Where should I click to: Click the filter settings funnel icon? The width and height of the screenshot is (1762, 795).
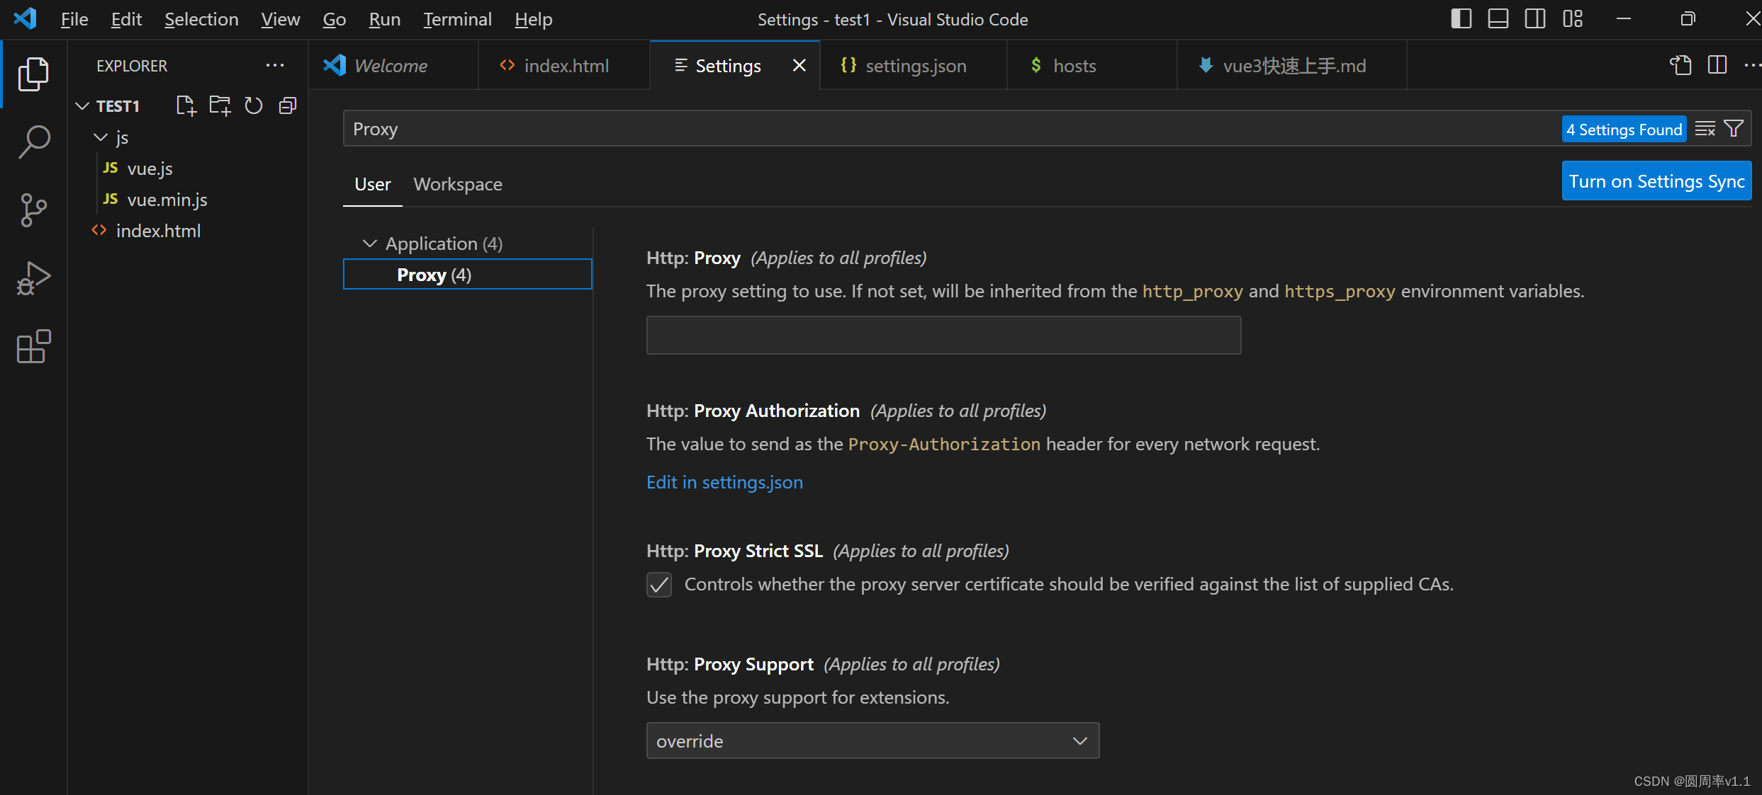(1734, 129)
